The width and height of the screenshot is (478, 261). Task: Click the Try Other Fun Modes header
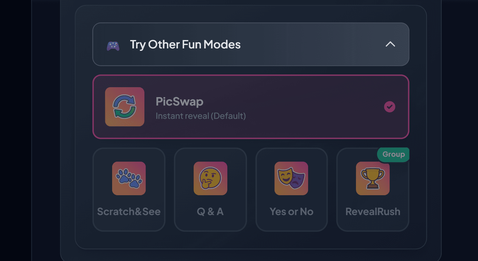(185, 44)
